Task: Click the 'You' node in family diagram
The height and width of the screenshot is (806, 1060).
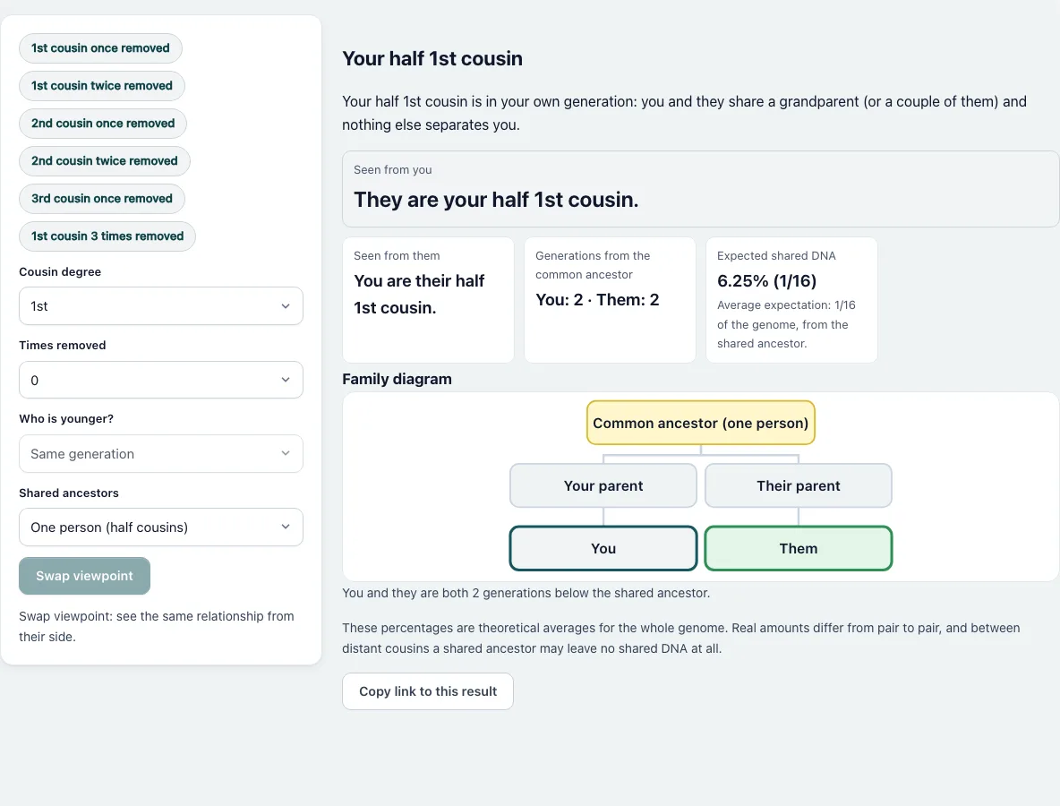Action: click(x=603, y=548)
